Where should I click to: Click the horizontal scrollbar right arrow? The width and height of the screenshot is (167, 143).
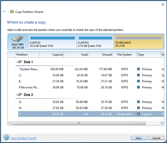coord(162,123)
